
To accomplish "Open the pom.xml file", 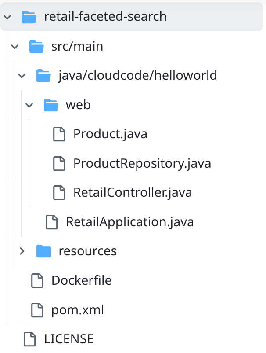I will [77, 310].
